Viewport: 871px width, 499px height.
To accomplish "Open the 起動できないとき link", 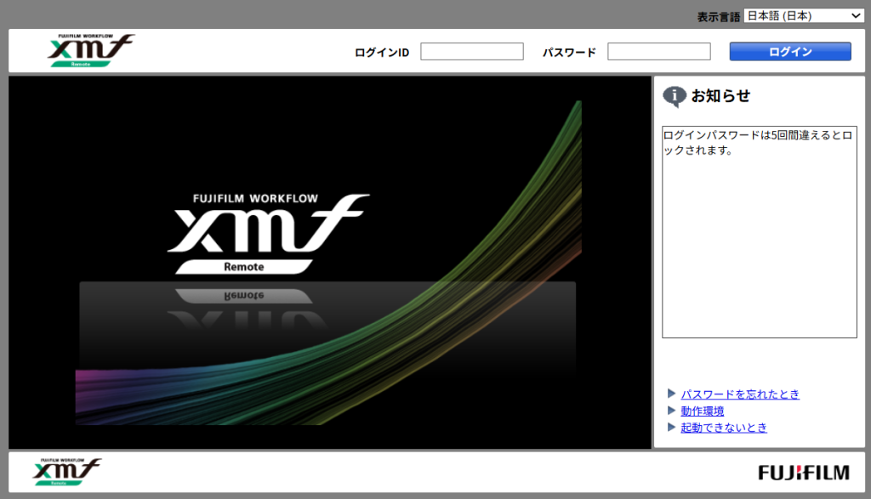I will (724, 428).
